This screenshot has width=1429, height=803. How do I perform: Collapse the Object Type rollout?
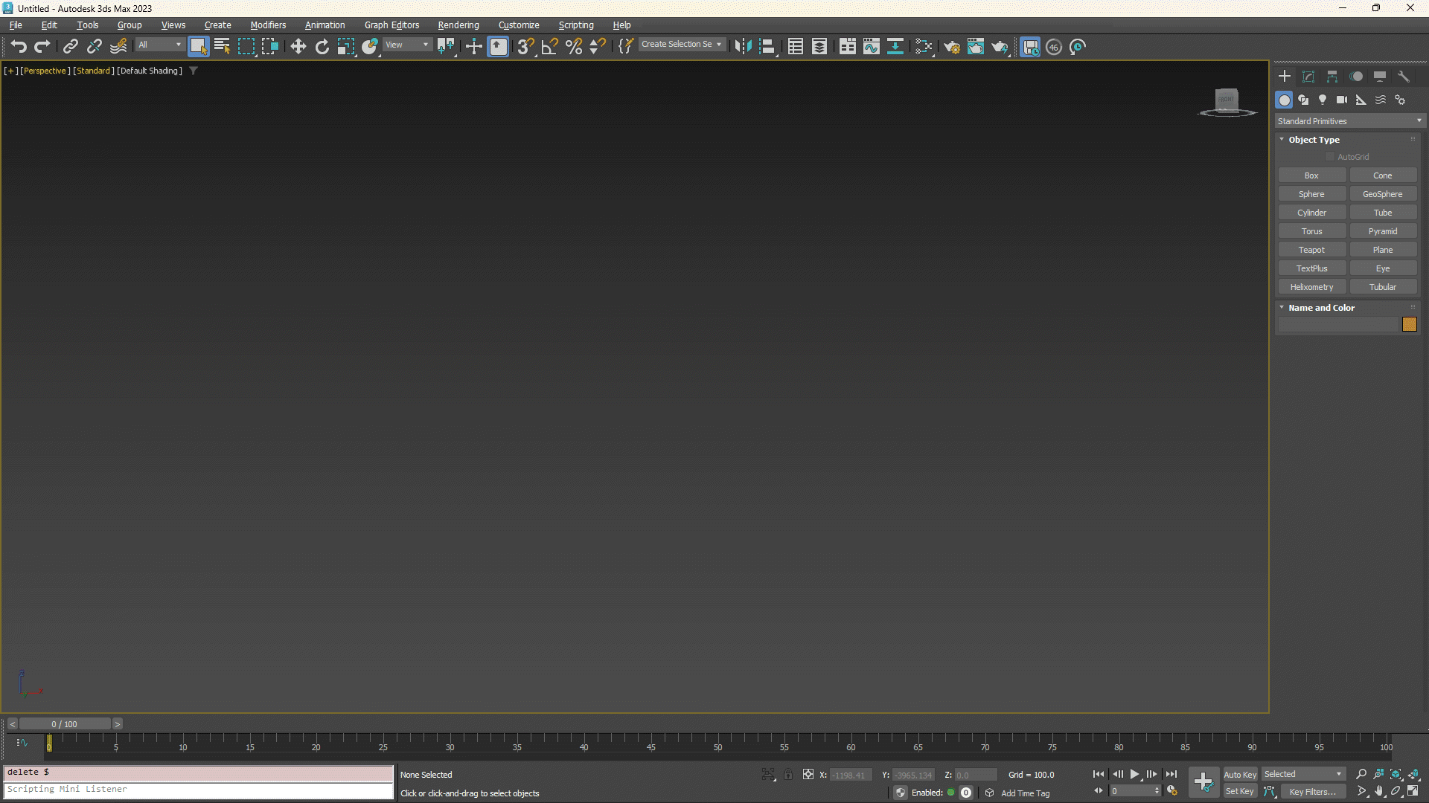click(1282, 140)
